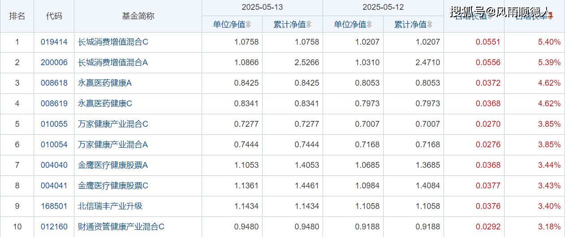Select rank number 10 cell
565x237 pixels.
point(17,227)
